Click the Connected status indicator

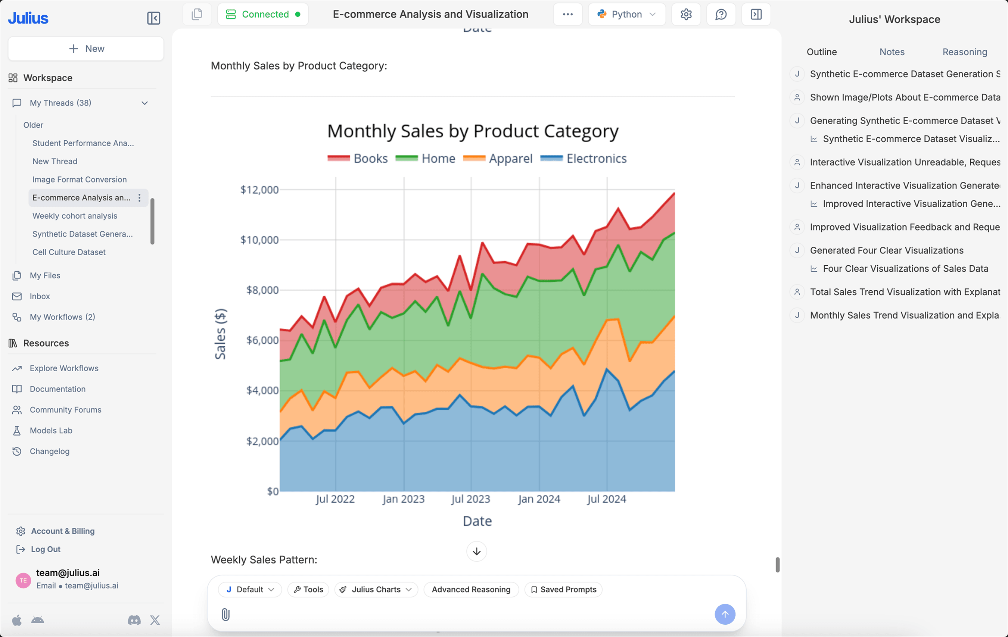tap(263, 14)
